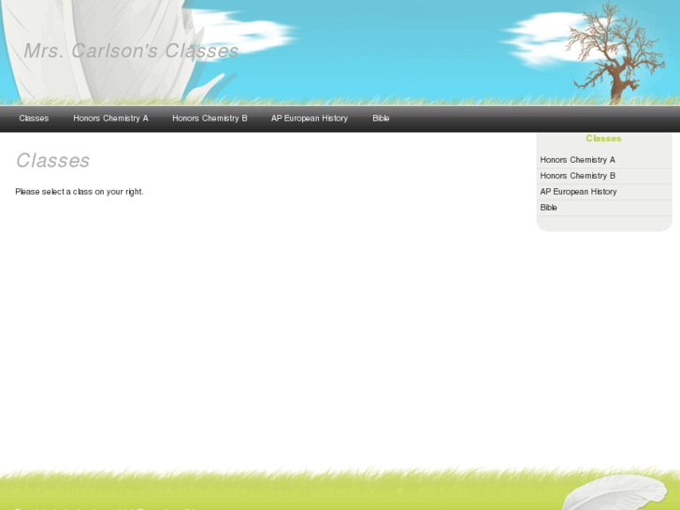Click the Mrs. Carlson's Classes site title

(131, 51)
